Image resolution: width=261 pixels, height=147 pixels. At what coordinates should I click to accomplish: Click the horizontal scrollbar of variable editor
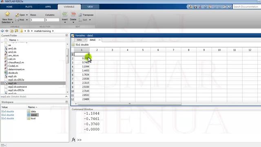[x=130, y=104]
